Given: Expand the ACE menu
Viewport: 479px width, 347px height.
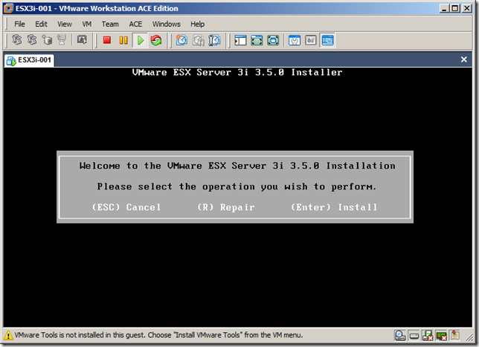Looking at the screenshot, I should 135,24.
